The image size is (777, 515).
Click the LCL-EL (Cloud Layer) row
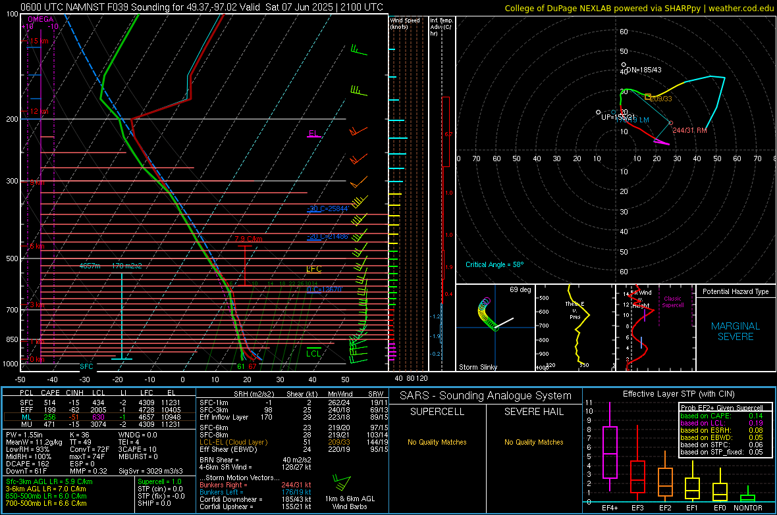[x=294, y=442]
